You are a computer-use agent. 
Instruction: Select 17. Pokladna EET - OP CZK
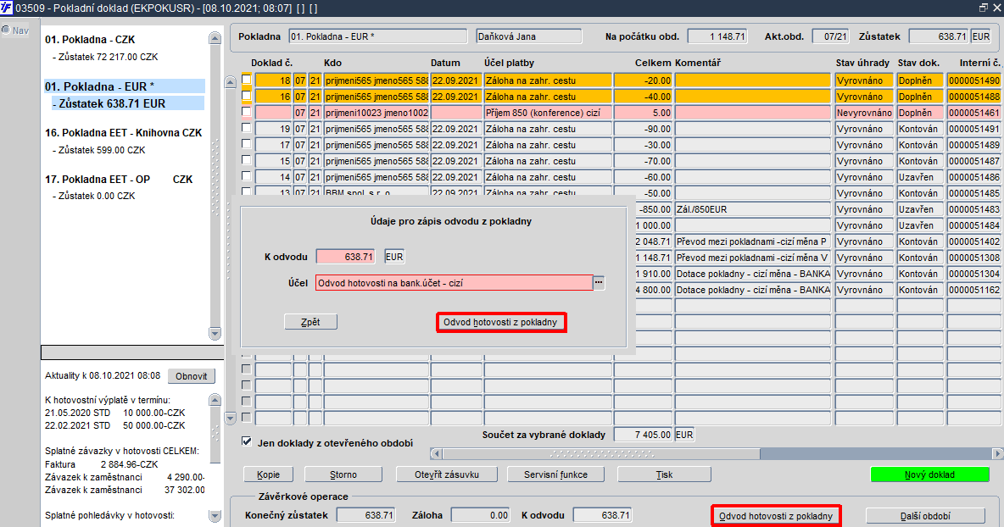click(x=119, y=180)
